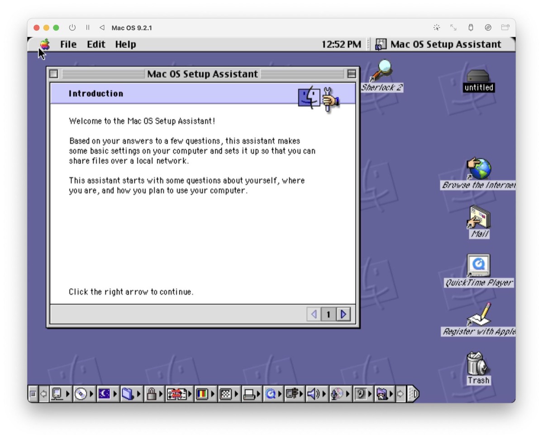Click the emulator disc drive icon
543x439 pixels.
(488, 28)
